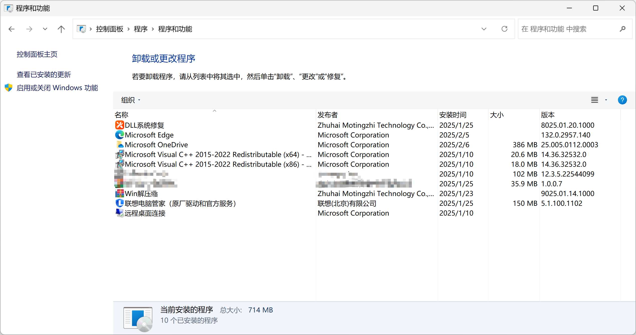
Task: Click version 12.3.5.22544099 cell
Action: click(567, 174)
